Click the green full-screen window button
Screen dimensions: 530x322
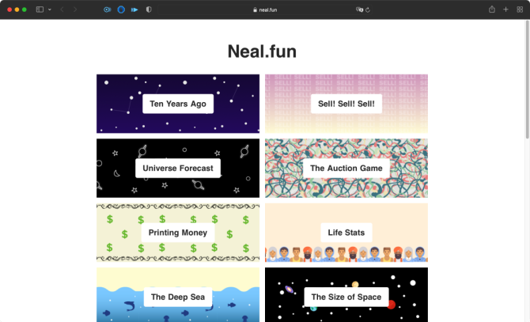tap(25, 9)
